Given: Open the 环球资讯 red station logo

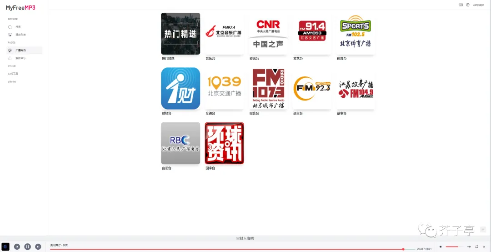Looking at the screenshot, I should click(x=224, y=143).
